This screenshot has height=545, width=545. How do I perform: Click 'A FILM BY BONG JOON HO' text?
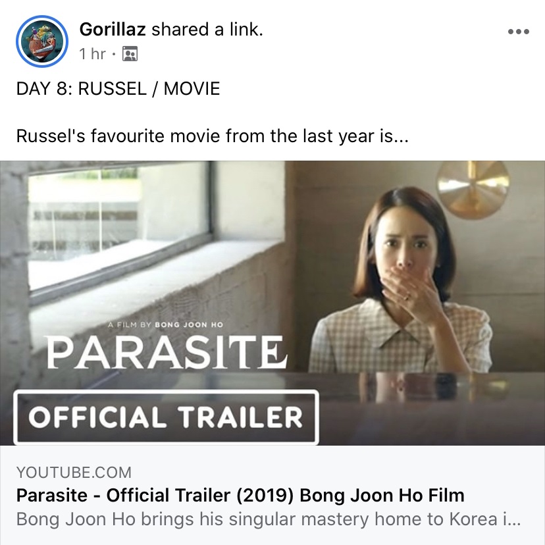click(x=165, y=324)
